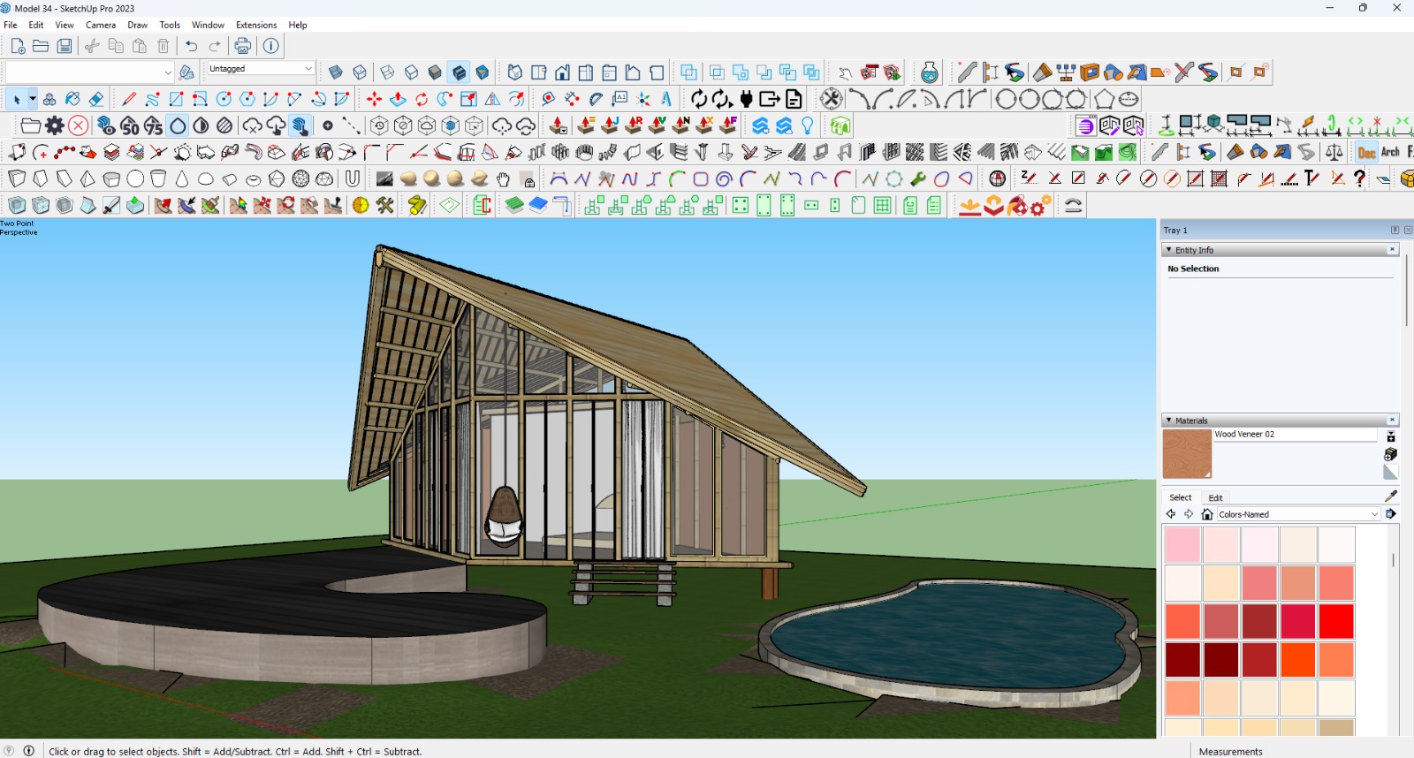The image size is (1414, 758).
Task: Pick the dark maroon swatch
Action: [x=1220, y=660]
